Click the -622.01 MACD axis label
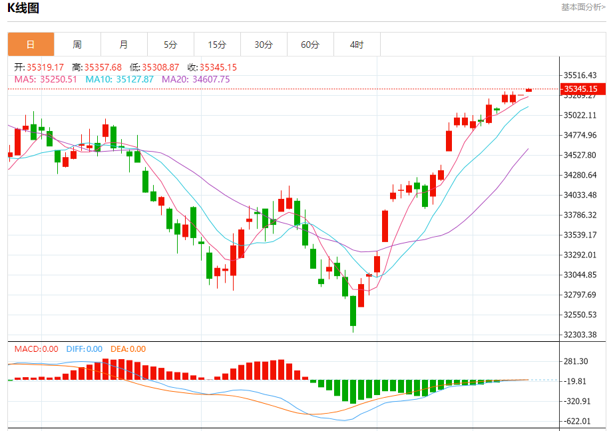The image size is (613, 431). pos(576,421)
